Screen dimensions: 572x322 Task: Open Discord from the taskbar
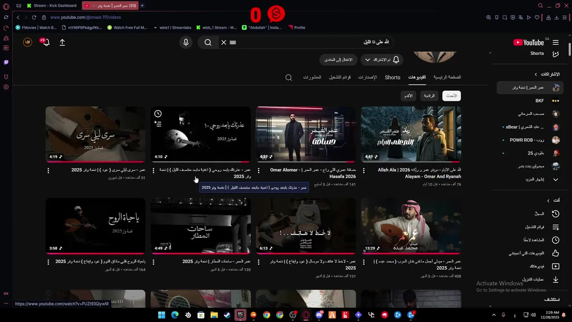click(x=319, y=315)
